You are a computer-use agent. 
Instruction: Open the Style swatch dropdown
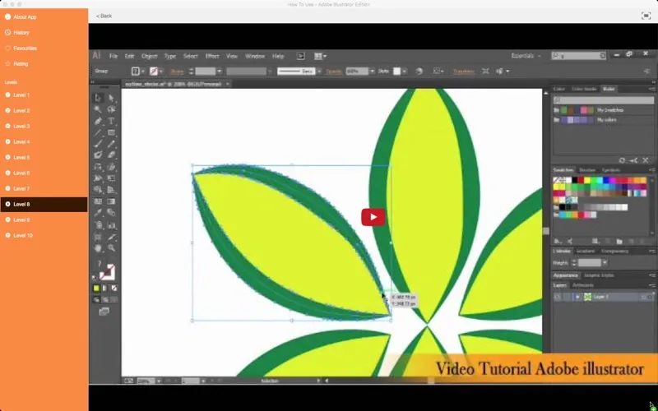click(404, 72)
